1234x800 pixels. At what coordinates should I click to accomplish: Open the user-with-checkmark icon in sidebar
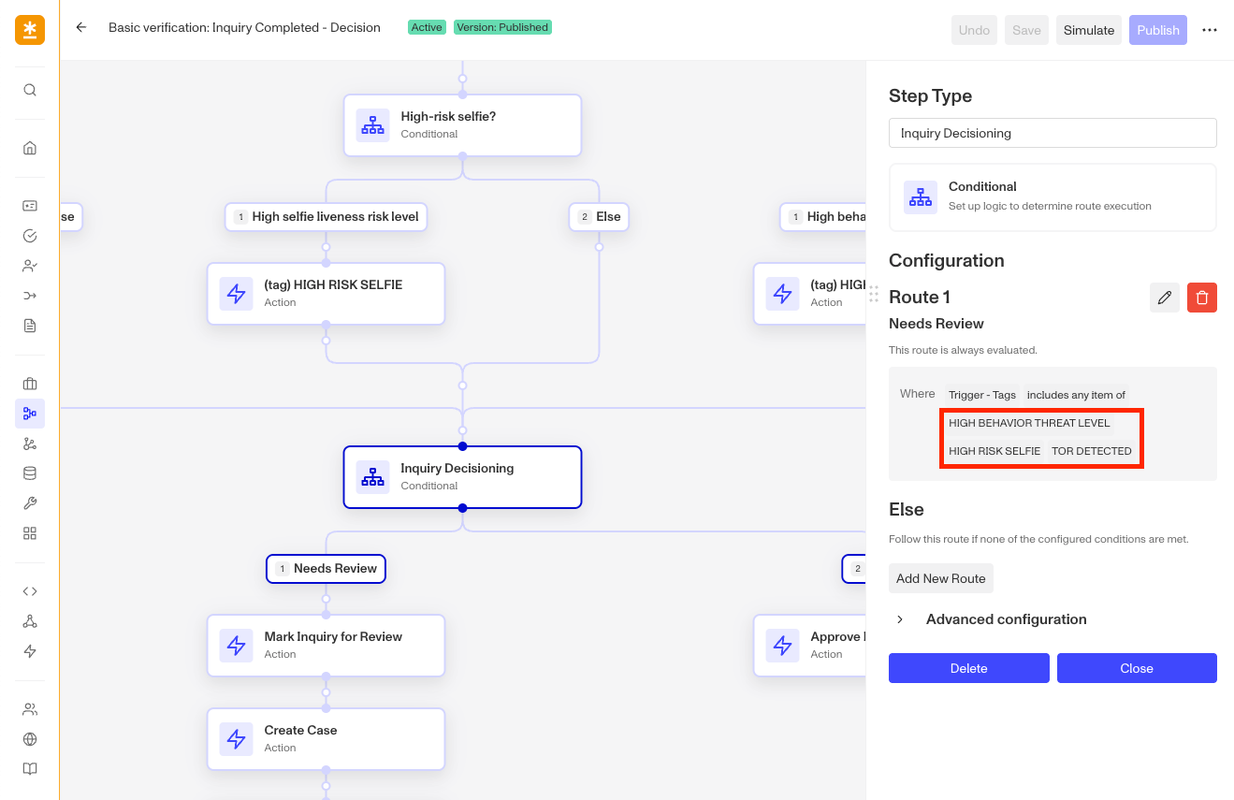(30, 266)
